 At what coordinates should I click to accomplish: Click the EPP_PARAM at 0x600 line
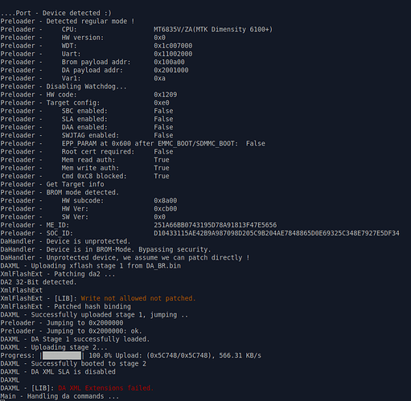coord(133,144)
